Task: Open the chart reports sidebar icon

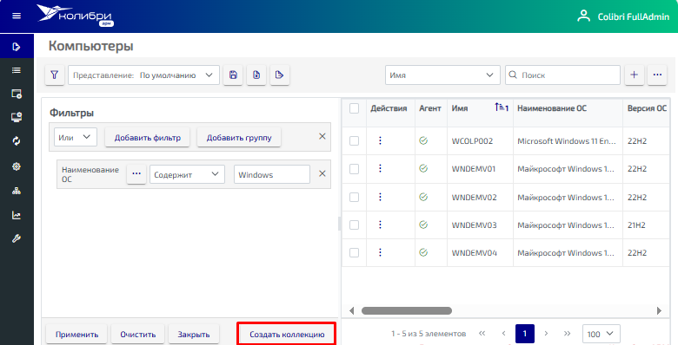Action: [x=17, y=215]
